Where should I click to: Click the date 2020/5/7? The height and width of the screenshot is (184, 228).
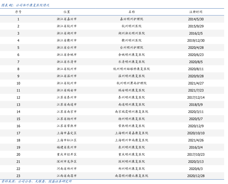[x=196, y=119]
